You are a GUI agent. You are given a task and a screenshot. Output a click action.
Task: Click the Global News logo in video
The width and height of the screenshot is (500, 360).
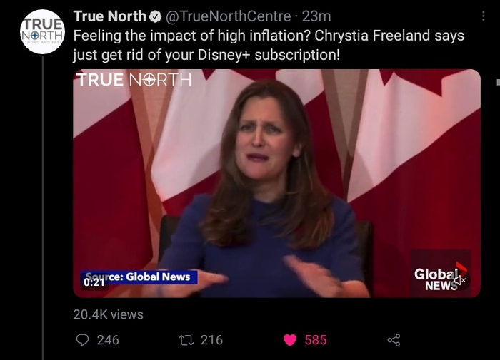tap(440, 277)
